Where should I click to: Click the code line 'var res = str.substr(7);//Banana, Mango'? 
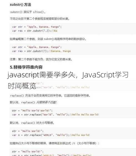(x=41, y=51)
